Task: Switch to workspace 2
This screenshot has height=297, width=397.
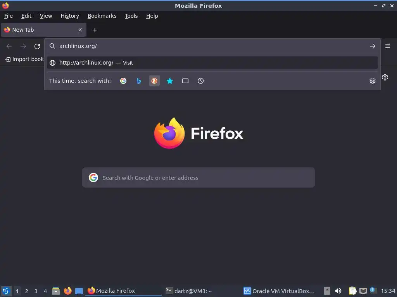Action: point(27,291)
